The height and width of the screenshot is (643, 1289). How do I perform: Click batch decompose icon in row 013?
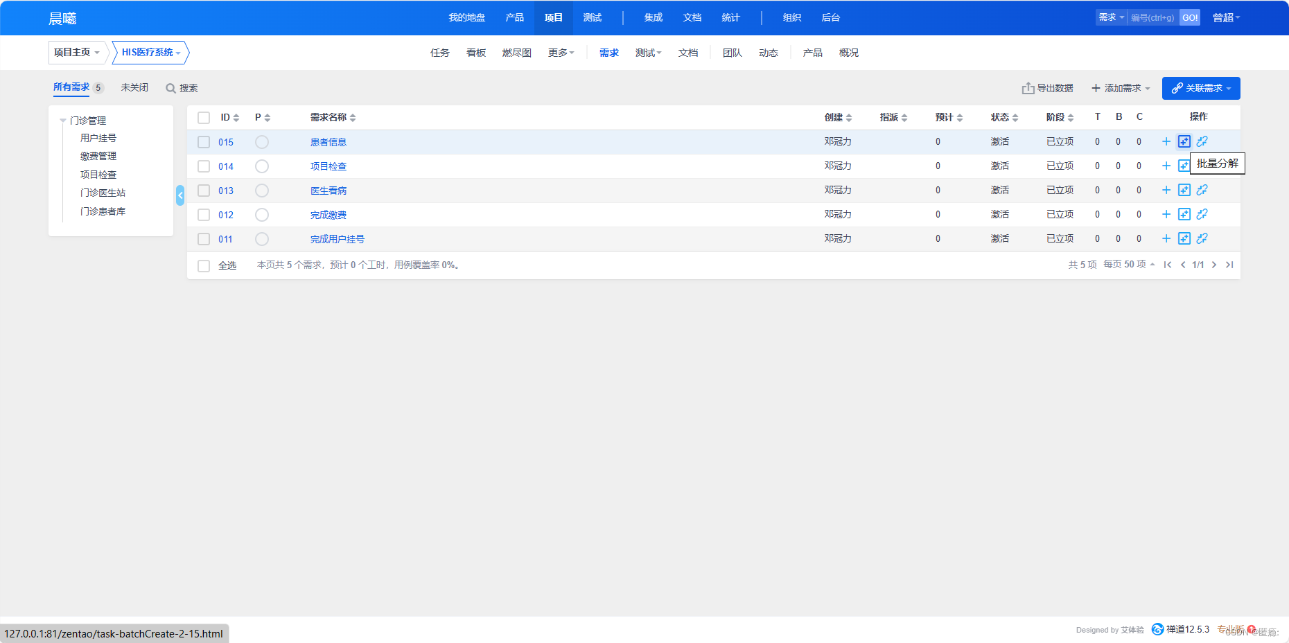coord(1184,190)
